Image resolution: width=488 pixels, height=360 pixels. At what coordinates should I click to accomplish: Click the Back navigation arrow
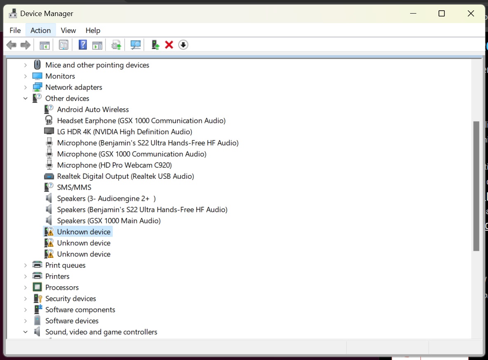(11, 44)
